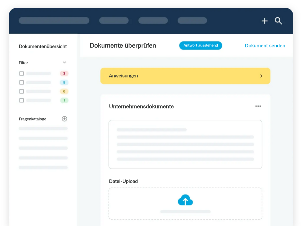Open search with the magnifier icon
The height and width of the screenshot is (226, 302).
[x=278, y=21]
